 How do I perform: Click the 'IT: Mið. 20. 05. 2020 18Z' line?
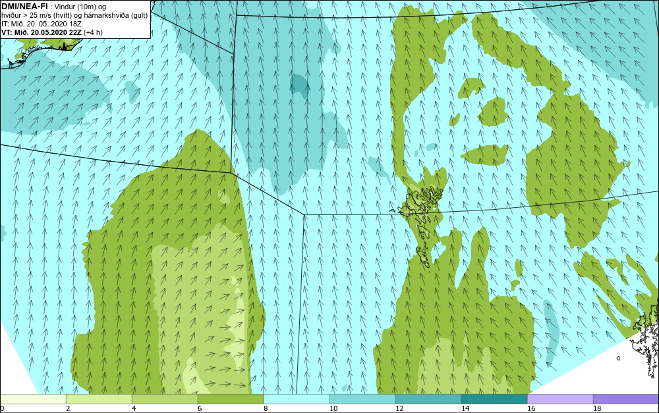point(41,24)
